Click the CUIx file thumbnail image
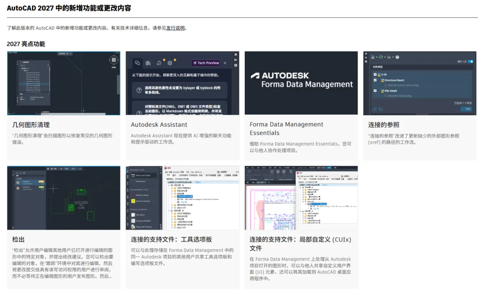The width and height of the screenshot is (478, 297). [301, 198]
